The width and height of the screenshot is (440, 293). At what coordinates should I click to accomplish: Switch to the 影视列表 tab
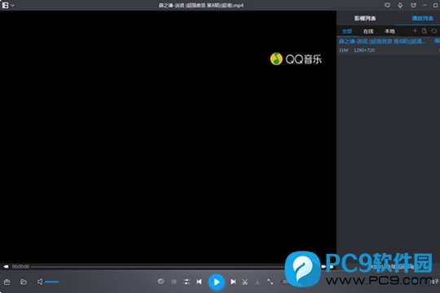pos(365,18)
